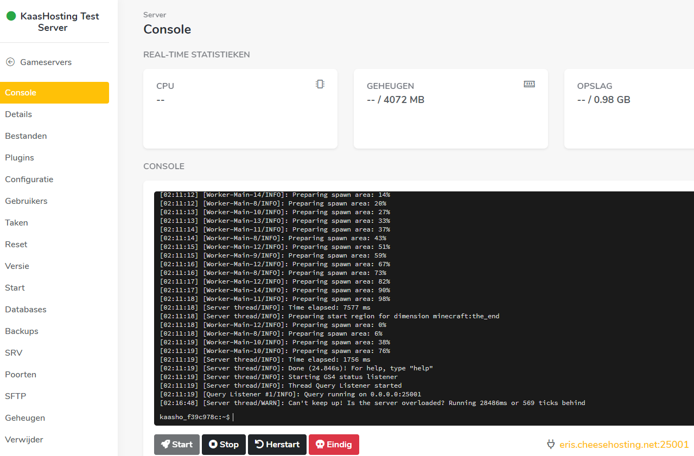
Task: Open Configuratie in the sidebar
Action: 29,179
